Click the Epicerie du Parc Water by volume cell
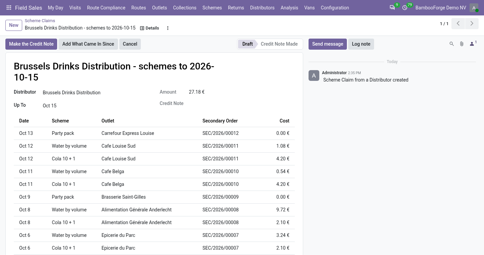This screenshot has height=255, width=484. [74, 235]
